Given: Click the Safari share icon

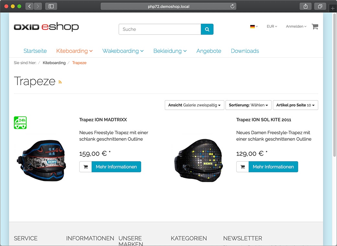Looking at the screenshot, I should point(305,6).
